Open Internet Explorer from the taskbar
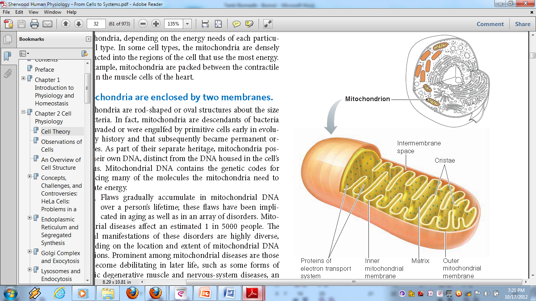 pyautogui.click(x=60, y=293)
